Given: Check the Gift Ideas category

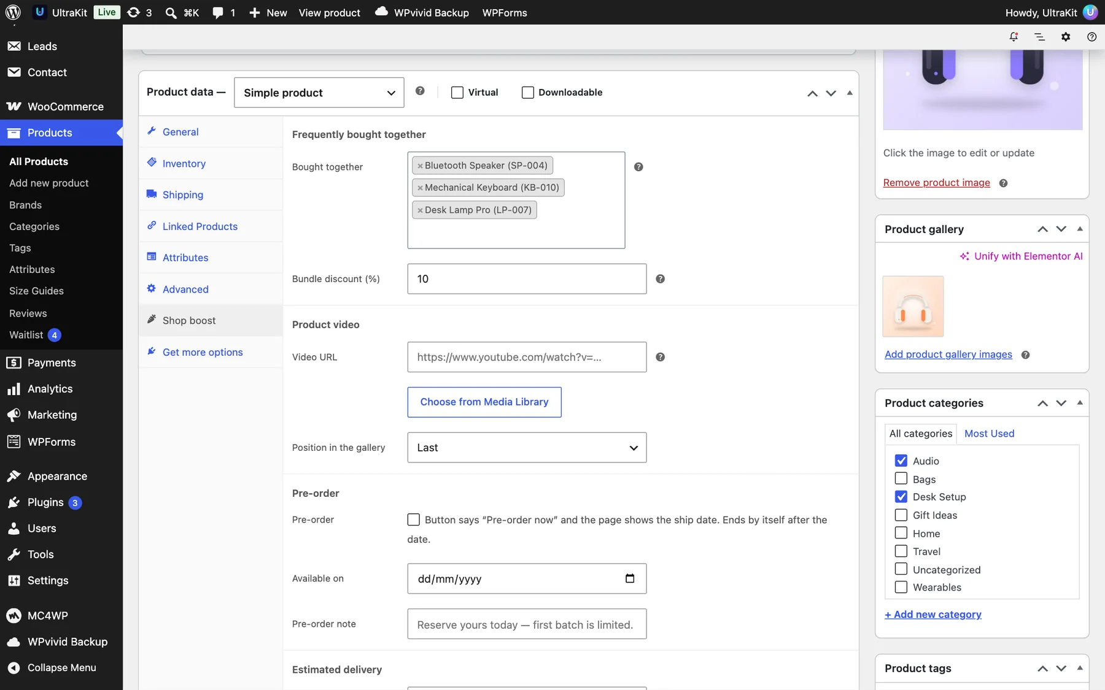Looking at the screenshot, I should click(x=901, y=515).
